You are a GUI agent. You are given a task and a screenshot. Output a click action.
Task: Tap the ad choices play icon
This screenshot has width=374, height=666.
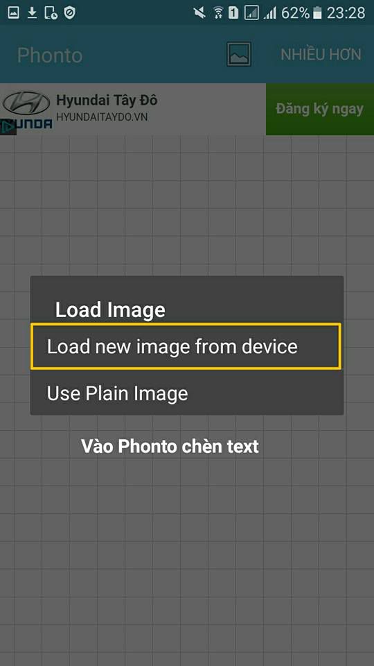8,127
